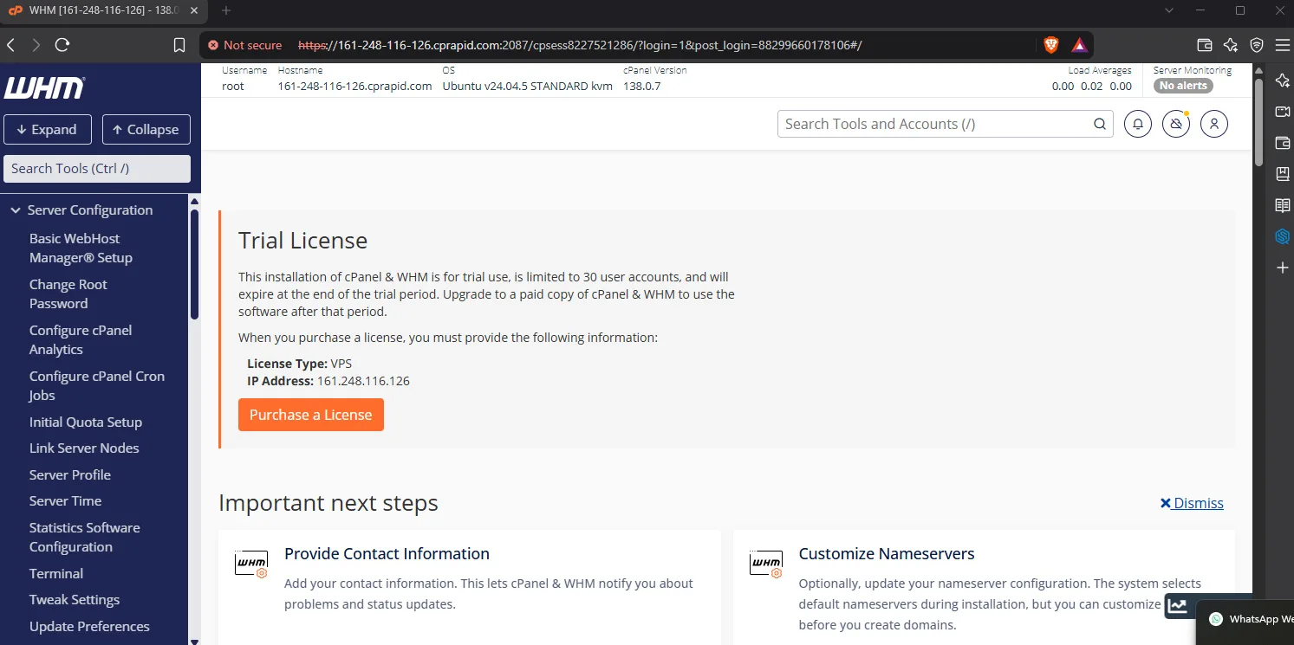Open Change Root Password
Image resolution: width=1294 pixels, height=645 pixels.
(68, 293)
